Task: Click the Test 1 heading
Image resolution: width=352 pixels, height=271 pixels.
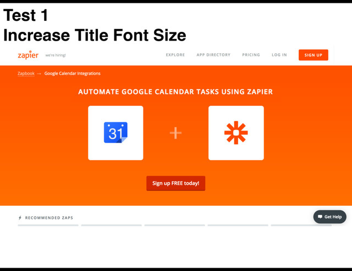Action: pos(26,15)
